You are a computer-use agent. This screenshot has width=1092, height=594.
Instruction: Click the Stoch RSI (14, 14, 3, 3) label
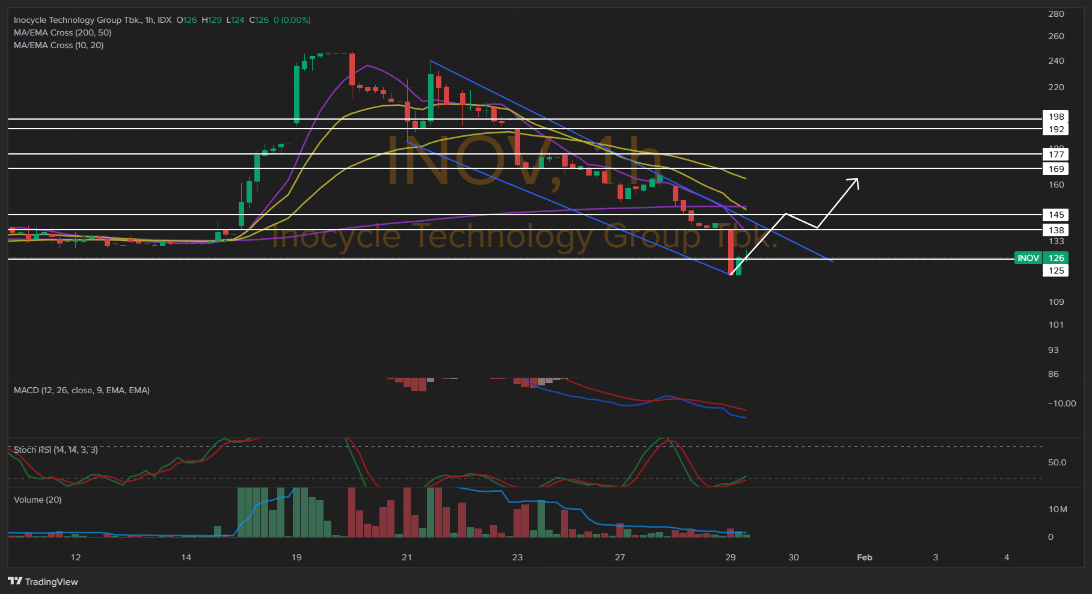click(x=55, y=450)
